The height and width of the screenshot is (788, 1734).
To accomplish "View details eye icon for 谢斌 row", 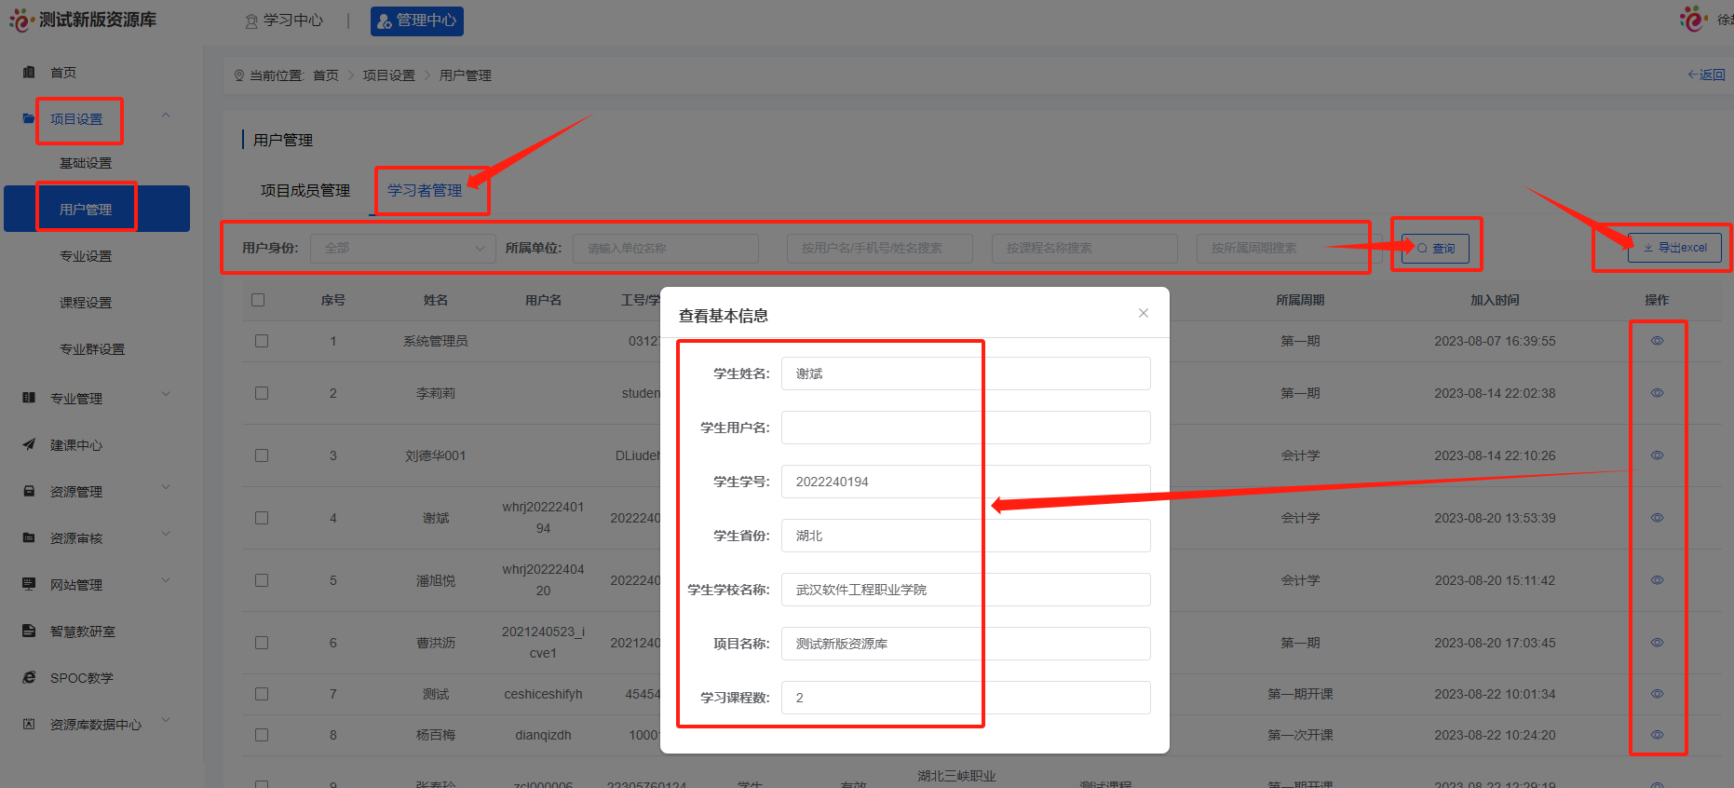I will [1657, 518].
